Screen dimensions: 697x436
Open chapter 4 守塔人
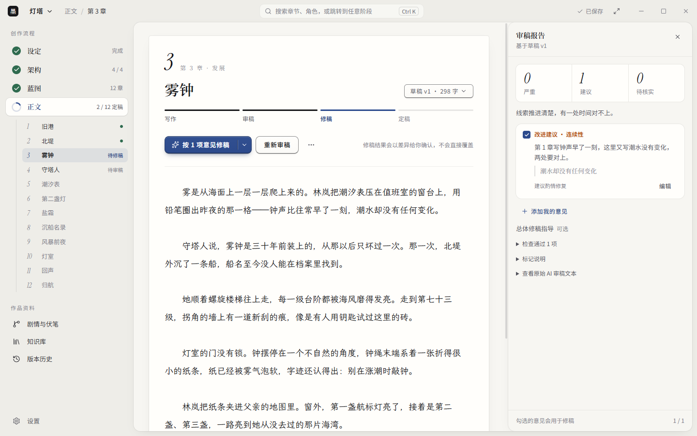tap(75, 170)
